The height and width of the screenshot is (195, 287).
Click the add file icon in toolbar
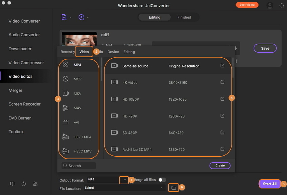tap(64, 17)
